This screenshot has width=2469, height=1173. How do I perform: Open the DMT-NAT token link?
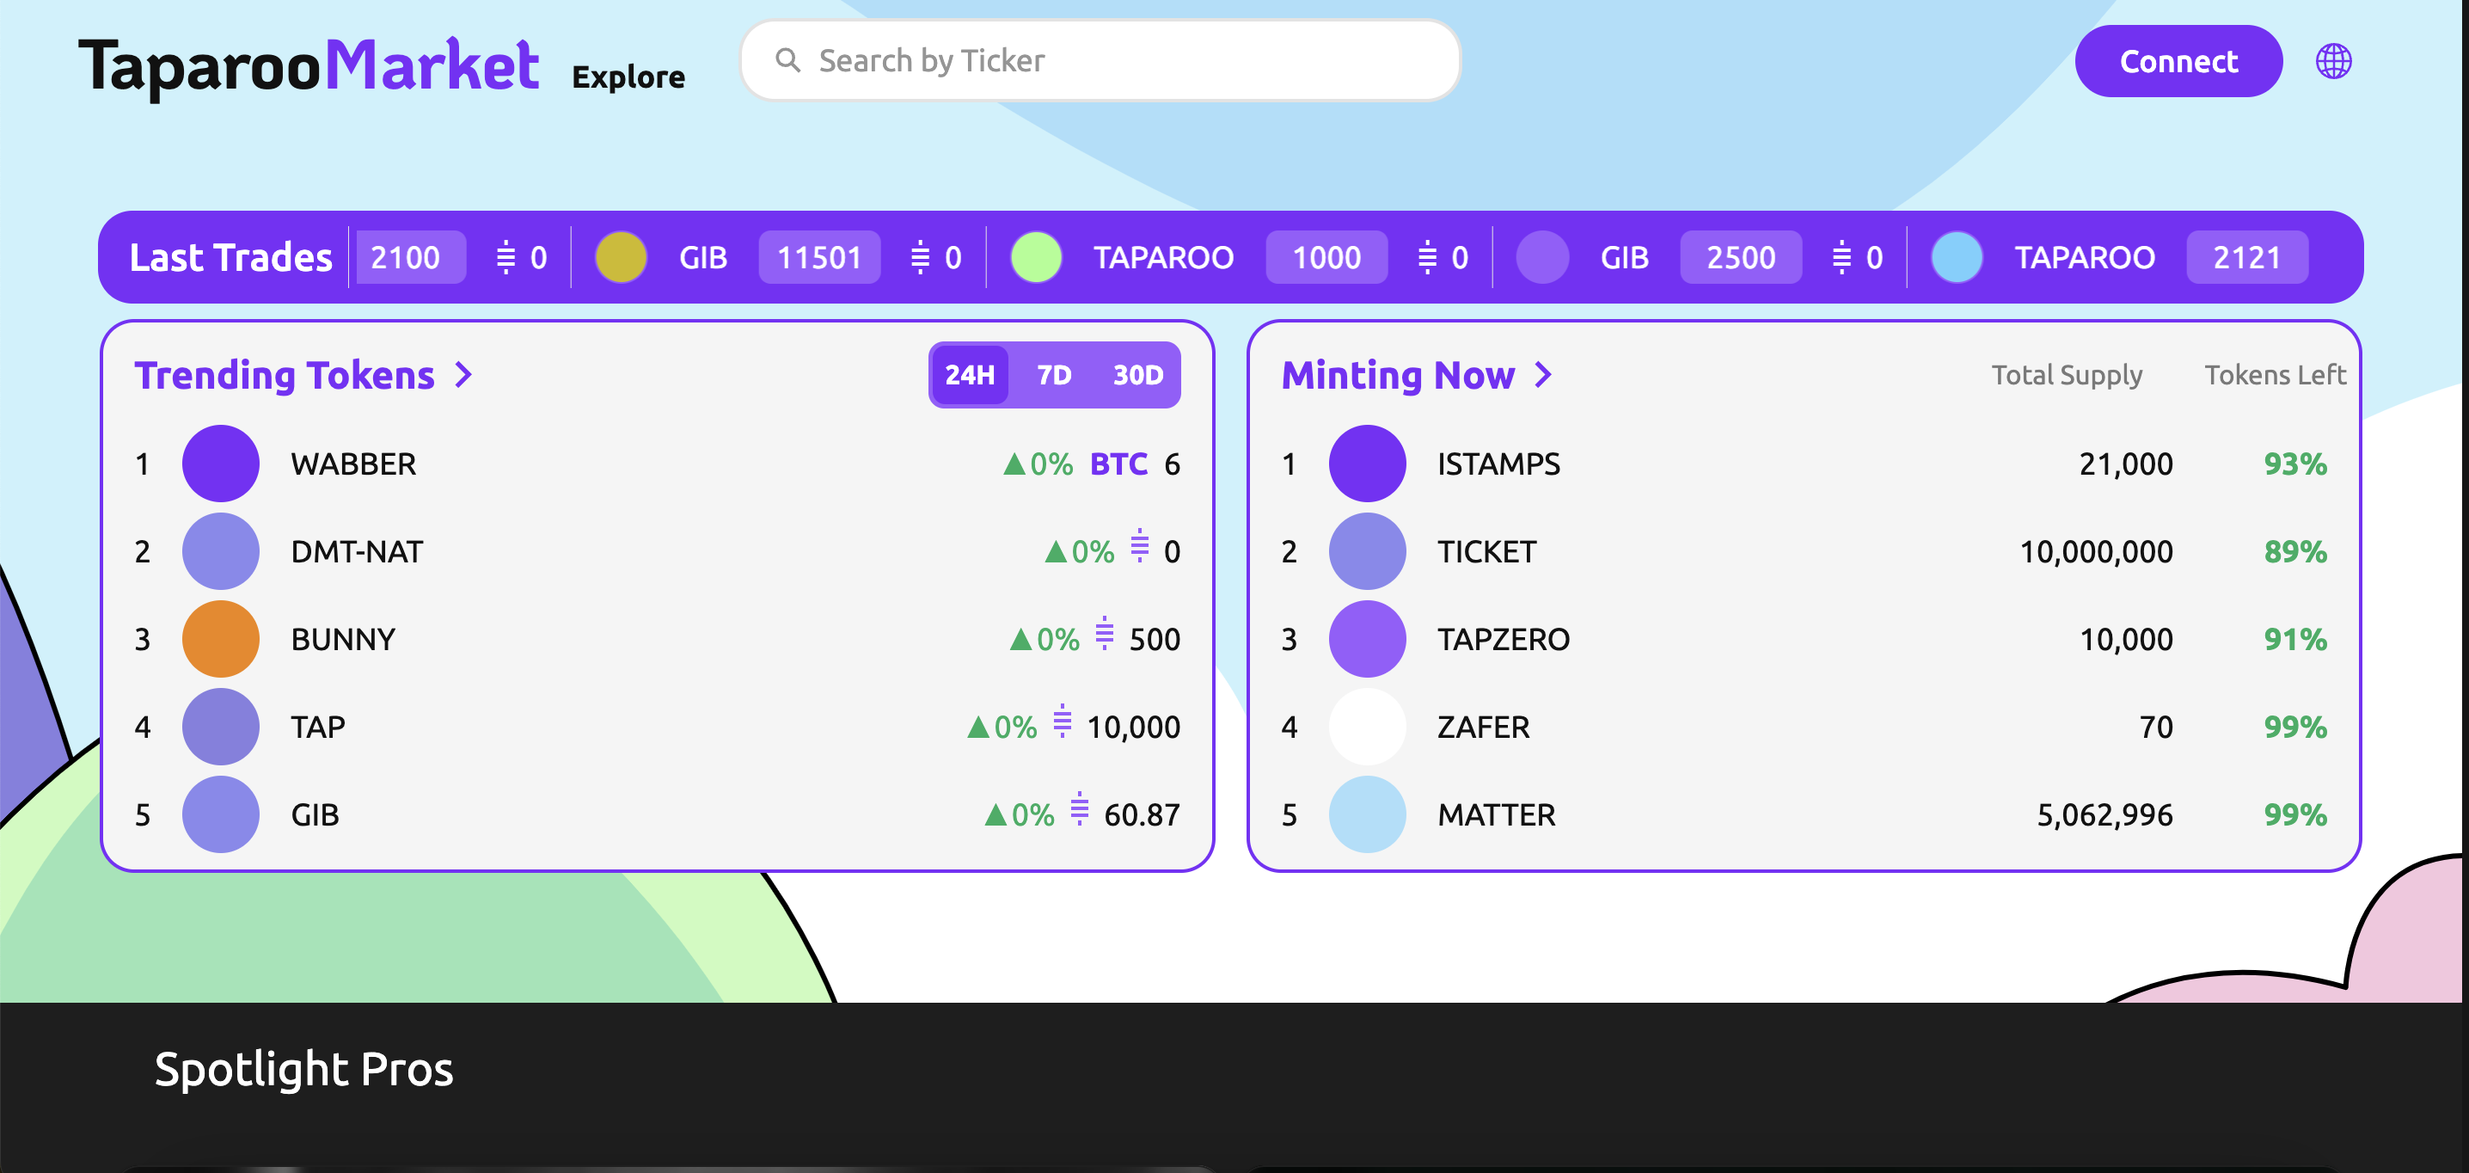coord(357,551)
